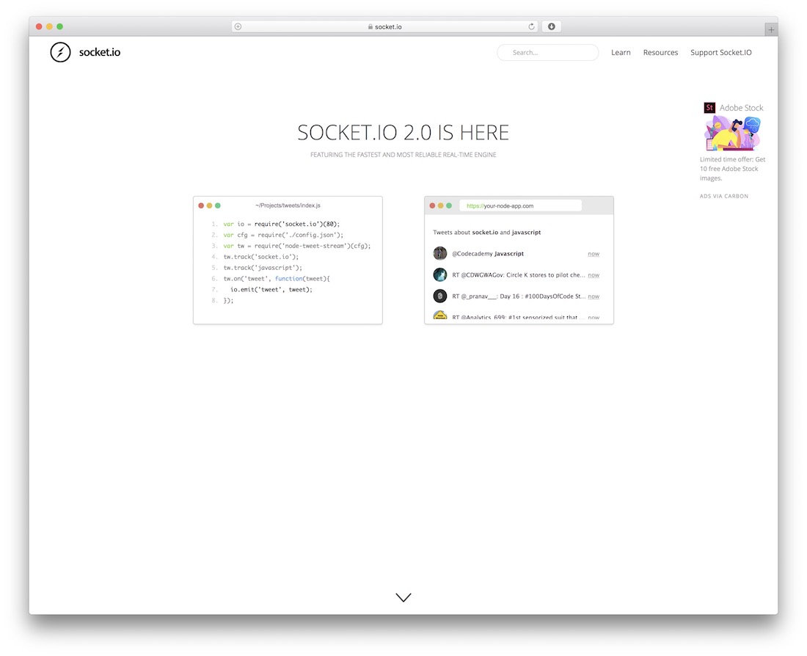This screenshot has height=656, width=807.
Task: Click the @CDWGWAGov tweet avatar
Action: pos(440,274)
